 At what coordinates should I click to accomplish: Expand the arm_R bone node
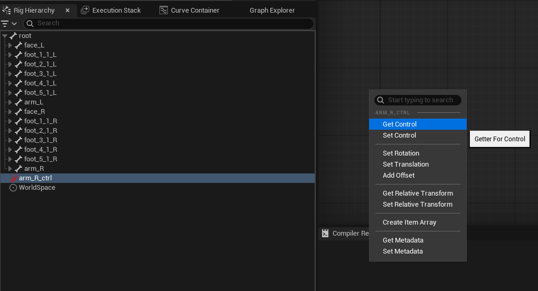[10, 169]
